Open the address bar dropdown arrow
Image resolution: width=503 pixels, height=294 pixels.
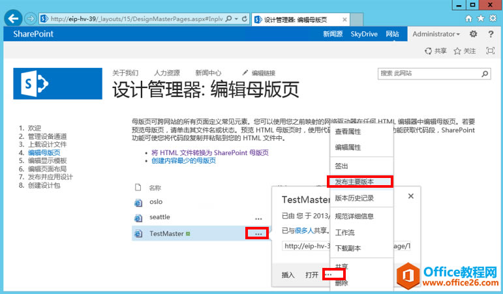236,19
